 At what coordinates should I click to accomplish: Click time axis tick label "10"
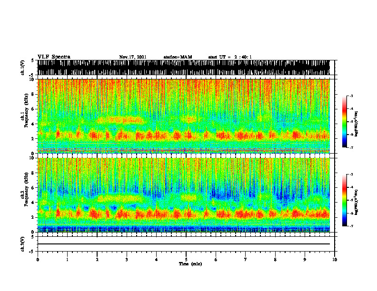coord(335,260)
